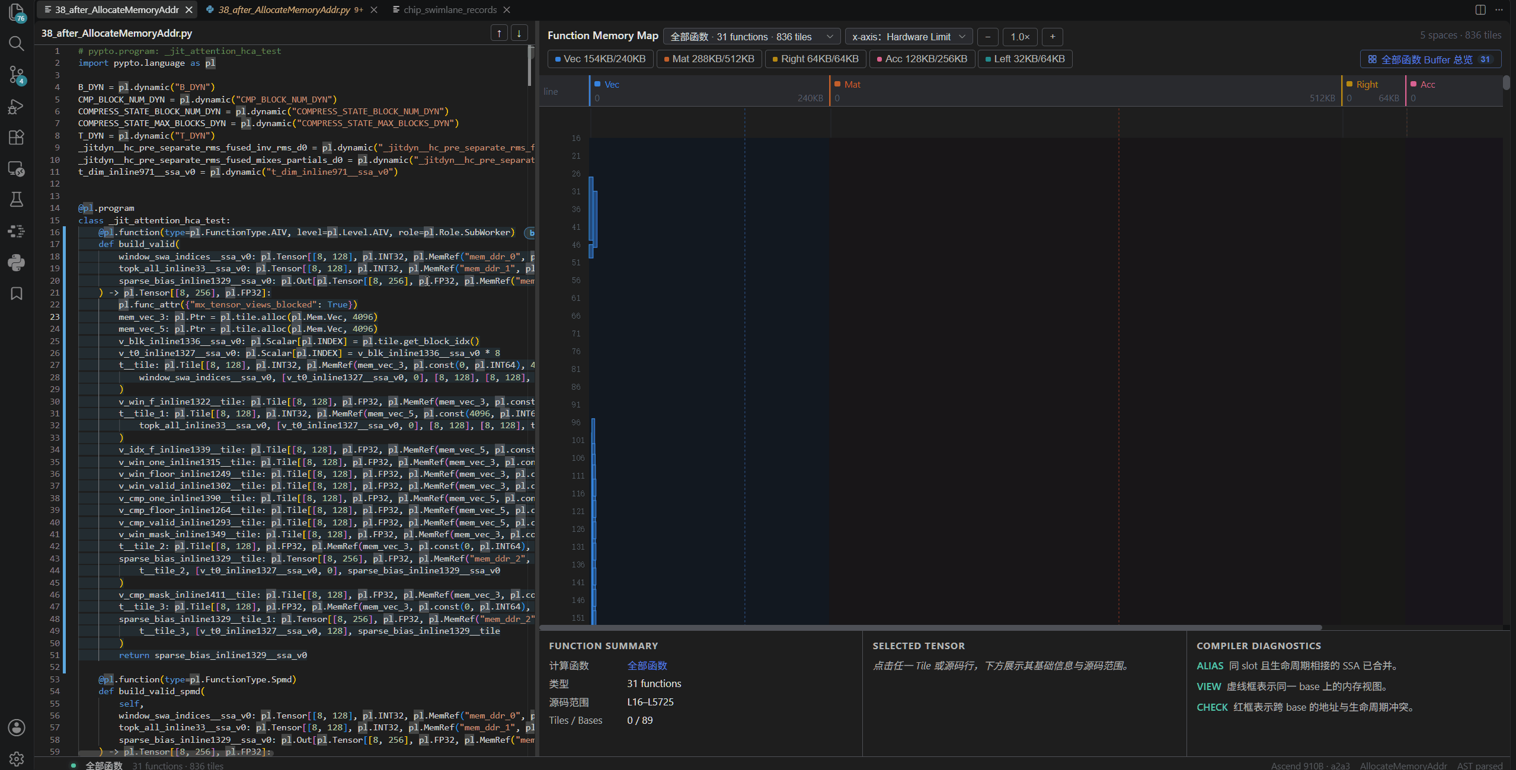
Task: Open the Run and Debug icon
Action: tap(17, 107)
